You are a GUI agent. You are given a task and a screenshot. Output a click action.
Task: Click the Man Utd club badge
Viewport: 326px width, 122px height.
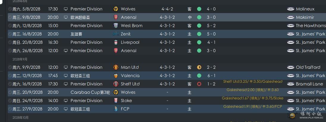[116, 67]
